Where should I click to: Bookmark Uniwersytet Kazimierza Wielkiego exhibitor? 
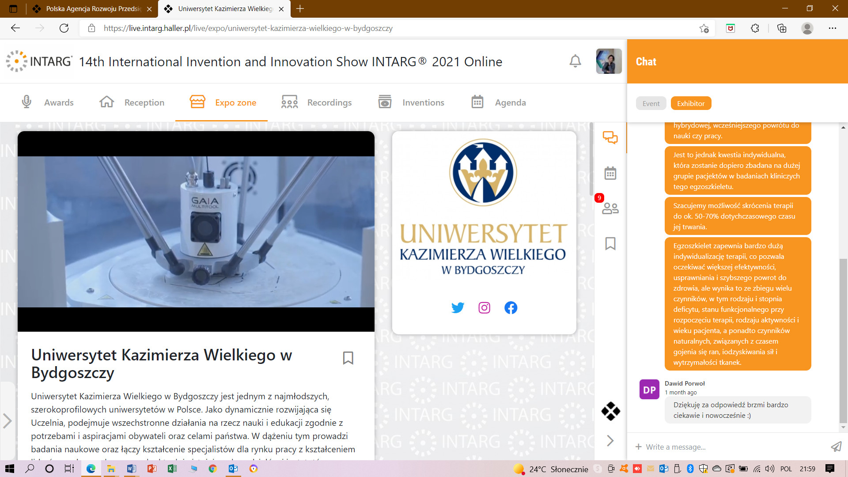(x=348, y=358)
